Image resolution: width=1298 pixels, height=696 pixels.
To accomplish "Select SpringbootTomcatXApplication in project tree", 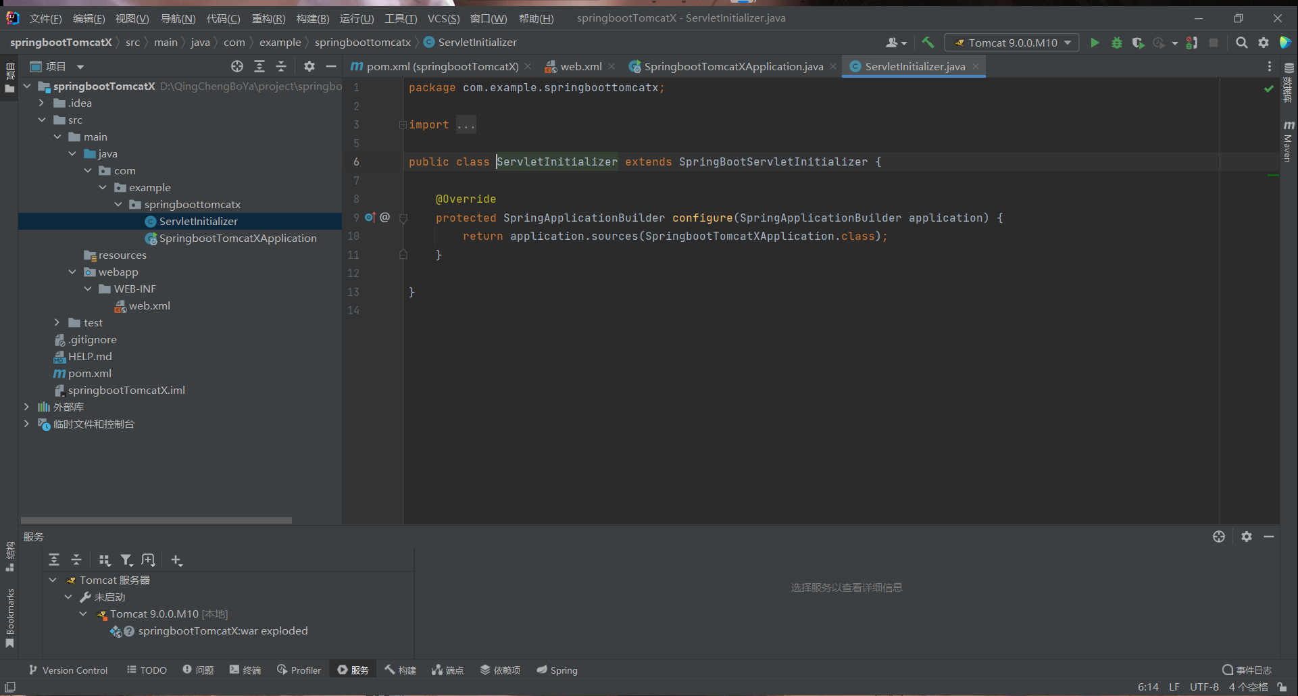I will tap(238, 238).
